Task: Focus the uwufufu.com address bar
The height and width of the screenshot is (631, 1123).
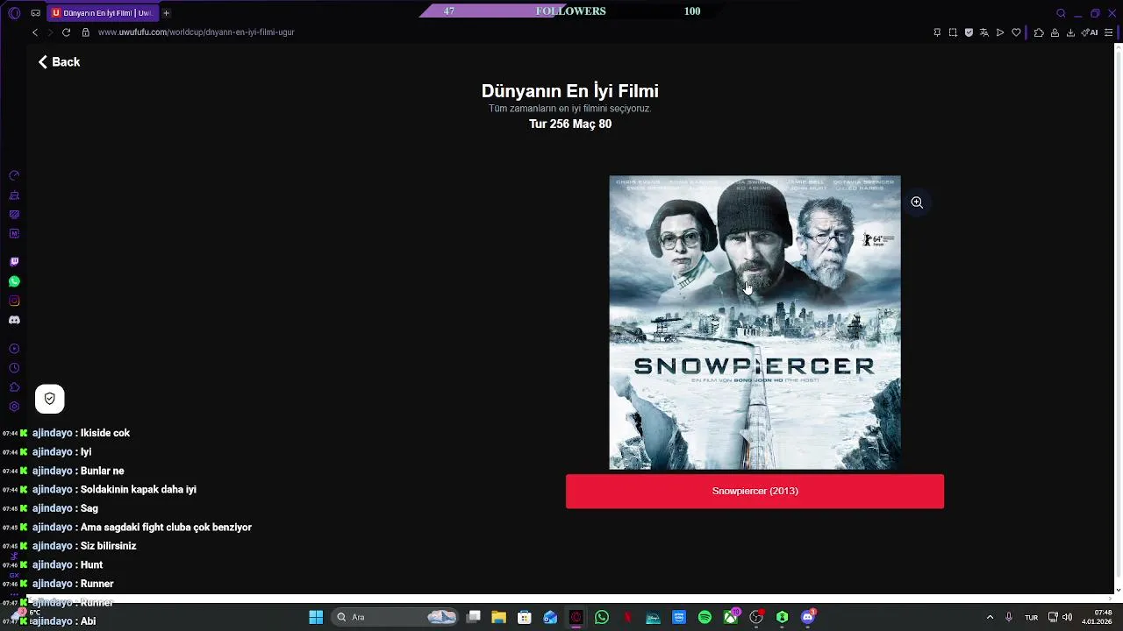Action: click(x=196, y=32)
